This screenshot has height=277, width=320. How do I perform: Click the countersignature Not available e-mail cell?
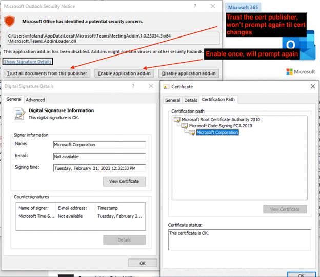(x=70, y=216)
